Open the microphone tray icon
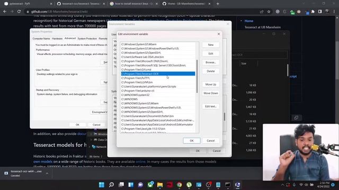339x190 pixels. pyautogui.click(x=294, y=185)
